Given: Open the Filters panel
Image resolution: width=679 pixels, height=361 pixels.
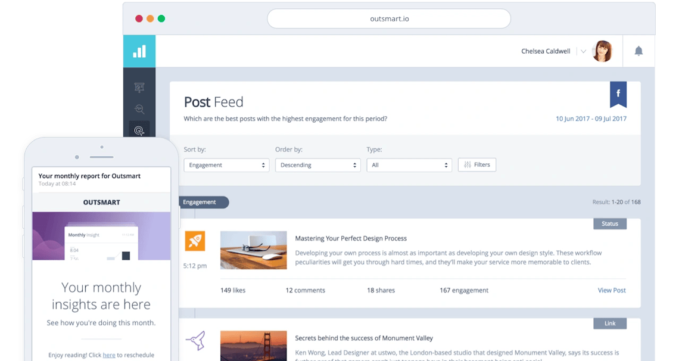Looking at the screenshot, I should pos(476,164).
